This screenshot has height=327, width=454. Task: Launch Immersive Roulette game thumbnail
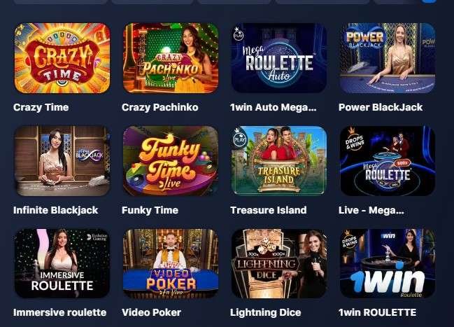point(62,263)
